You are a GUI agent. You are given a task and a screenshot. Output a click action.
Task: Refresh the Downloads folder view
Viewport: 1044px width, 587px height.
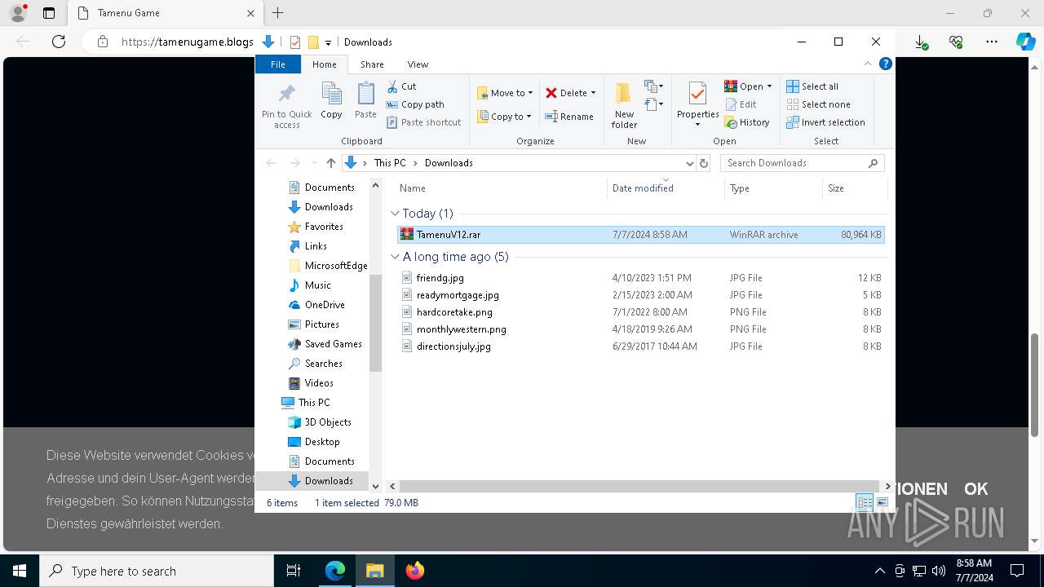point(704,163)
